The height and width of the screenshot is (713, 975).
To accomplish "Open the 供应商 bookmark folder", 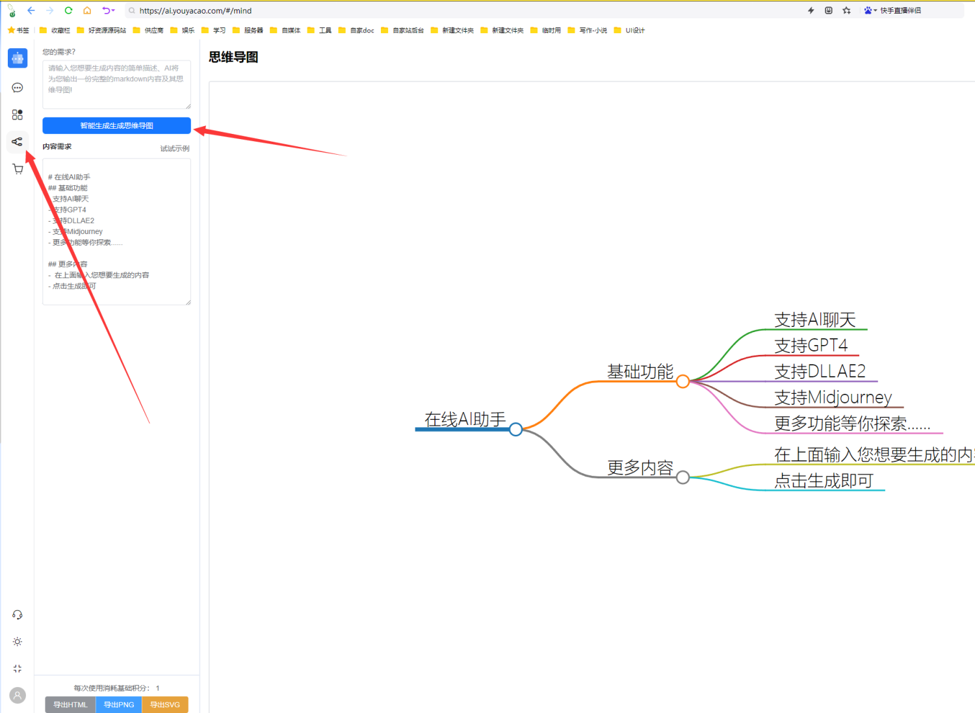I will [148, 30].
